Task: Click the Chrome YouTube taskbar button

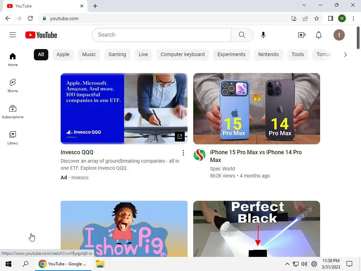Action: point(63,264)
